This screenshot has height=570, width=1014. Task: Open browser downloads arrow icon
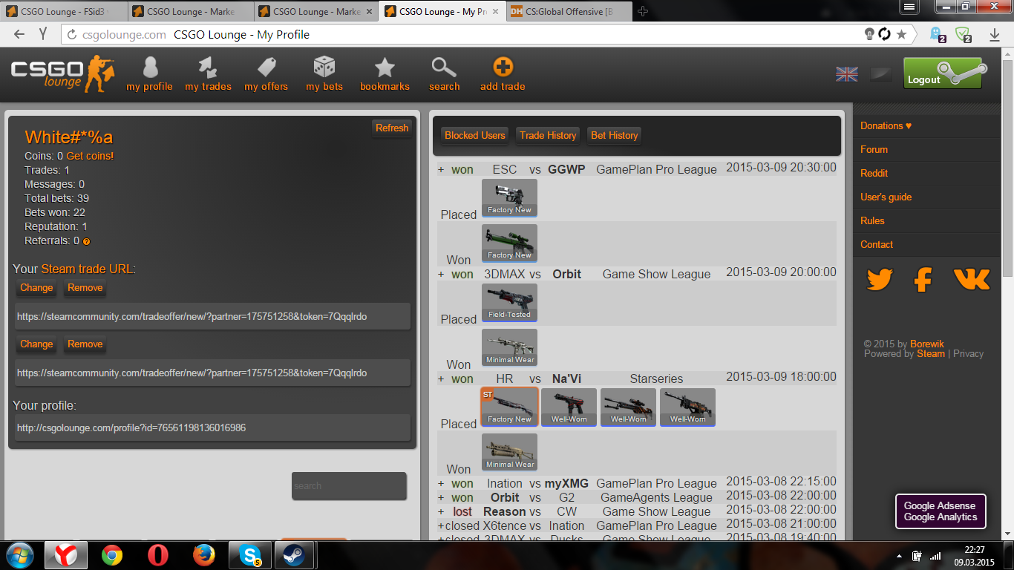pyautogui.click(x=995, y=34)
